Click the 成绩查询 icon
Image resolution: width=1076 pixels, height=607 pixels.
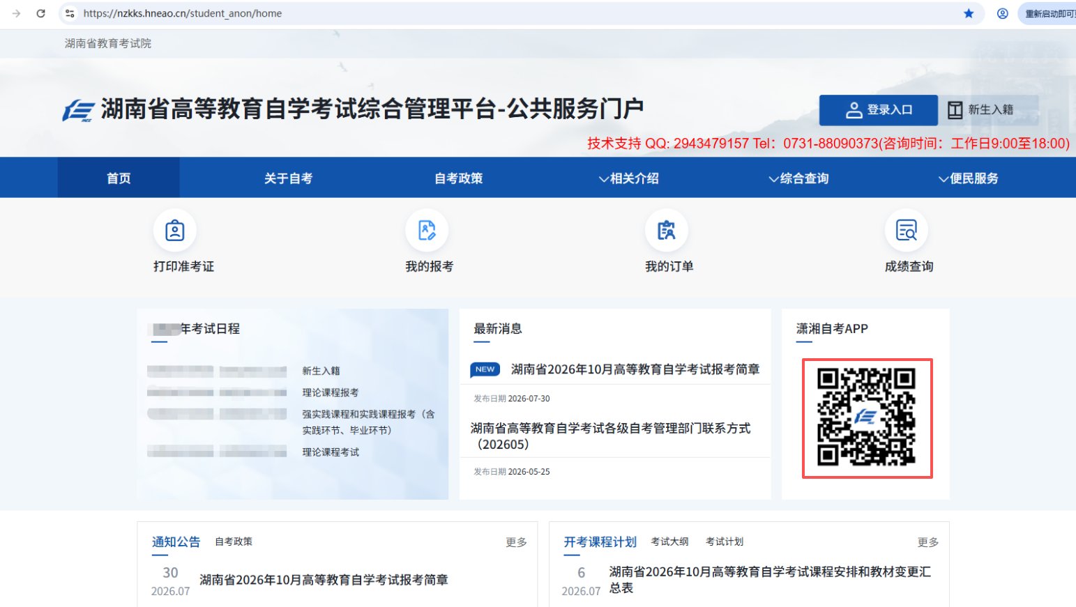click(907, 230)
